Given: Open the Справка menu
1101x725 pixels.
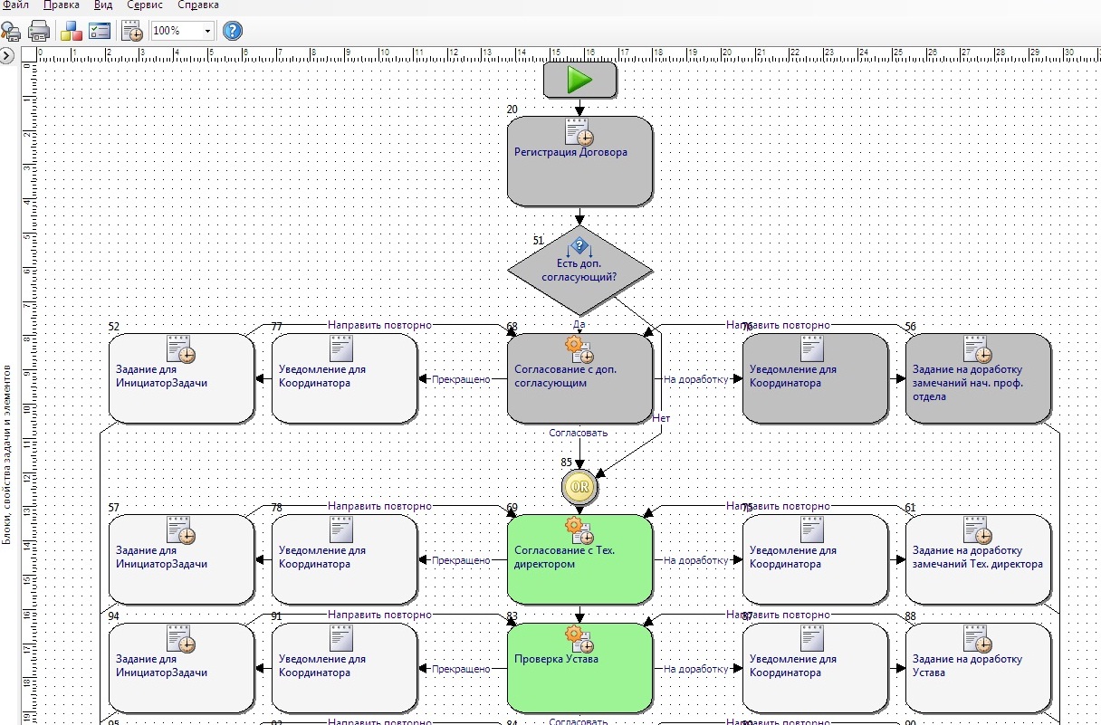Looking at the screenshot, I should (x=197, y=5).
